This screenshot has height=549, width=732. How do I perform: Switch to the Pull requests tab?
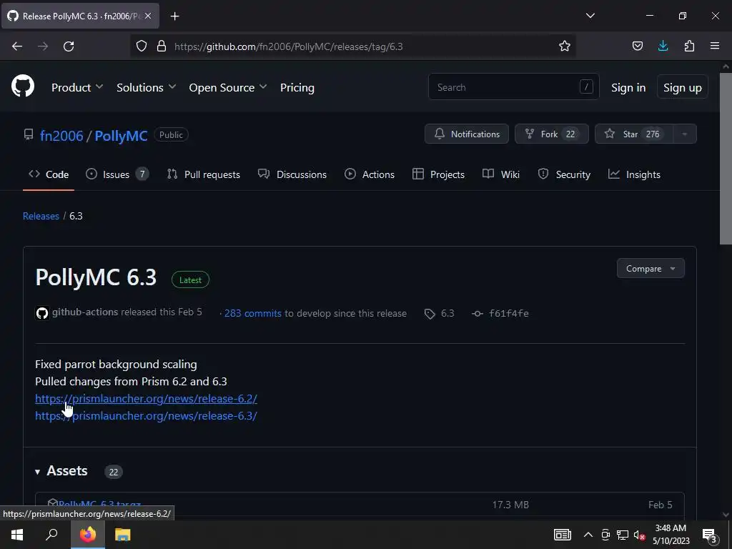[204, 174]
